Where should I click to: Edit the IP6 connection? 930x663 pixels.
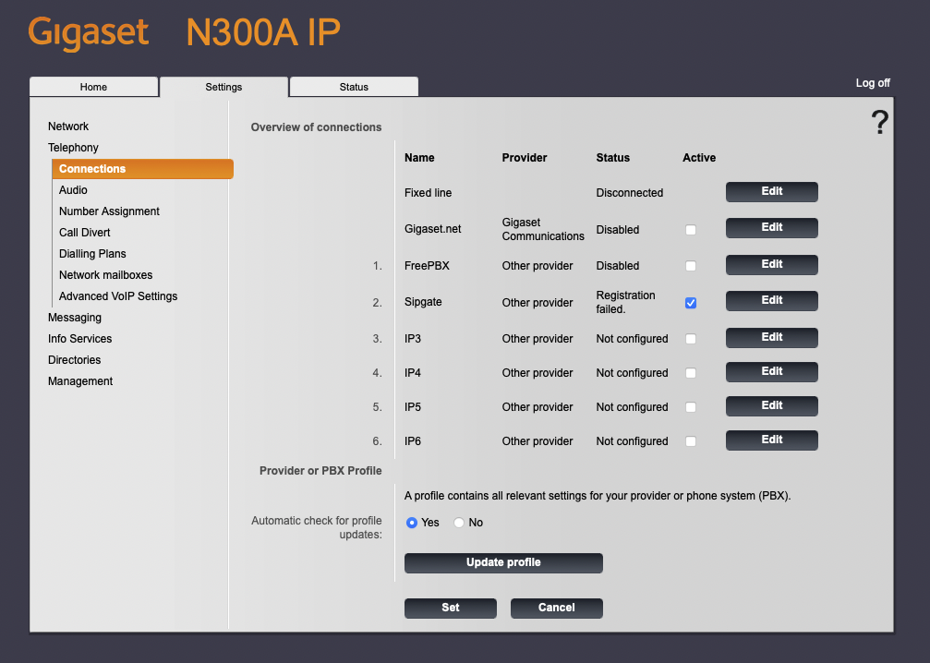(x=772, y=440)
